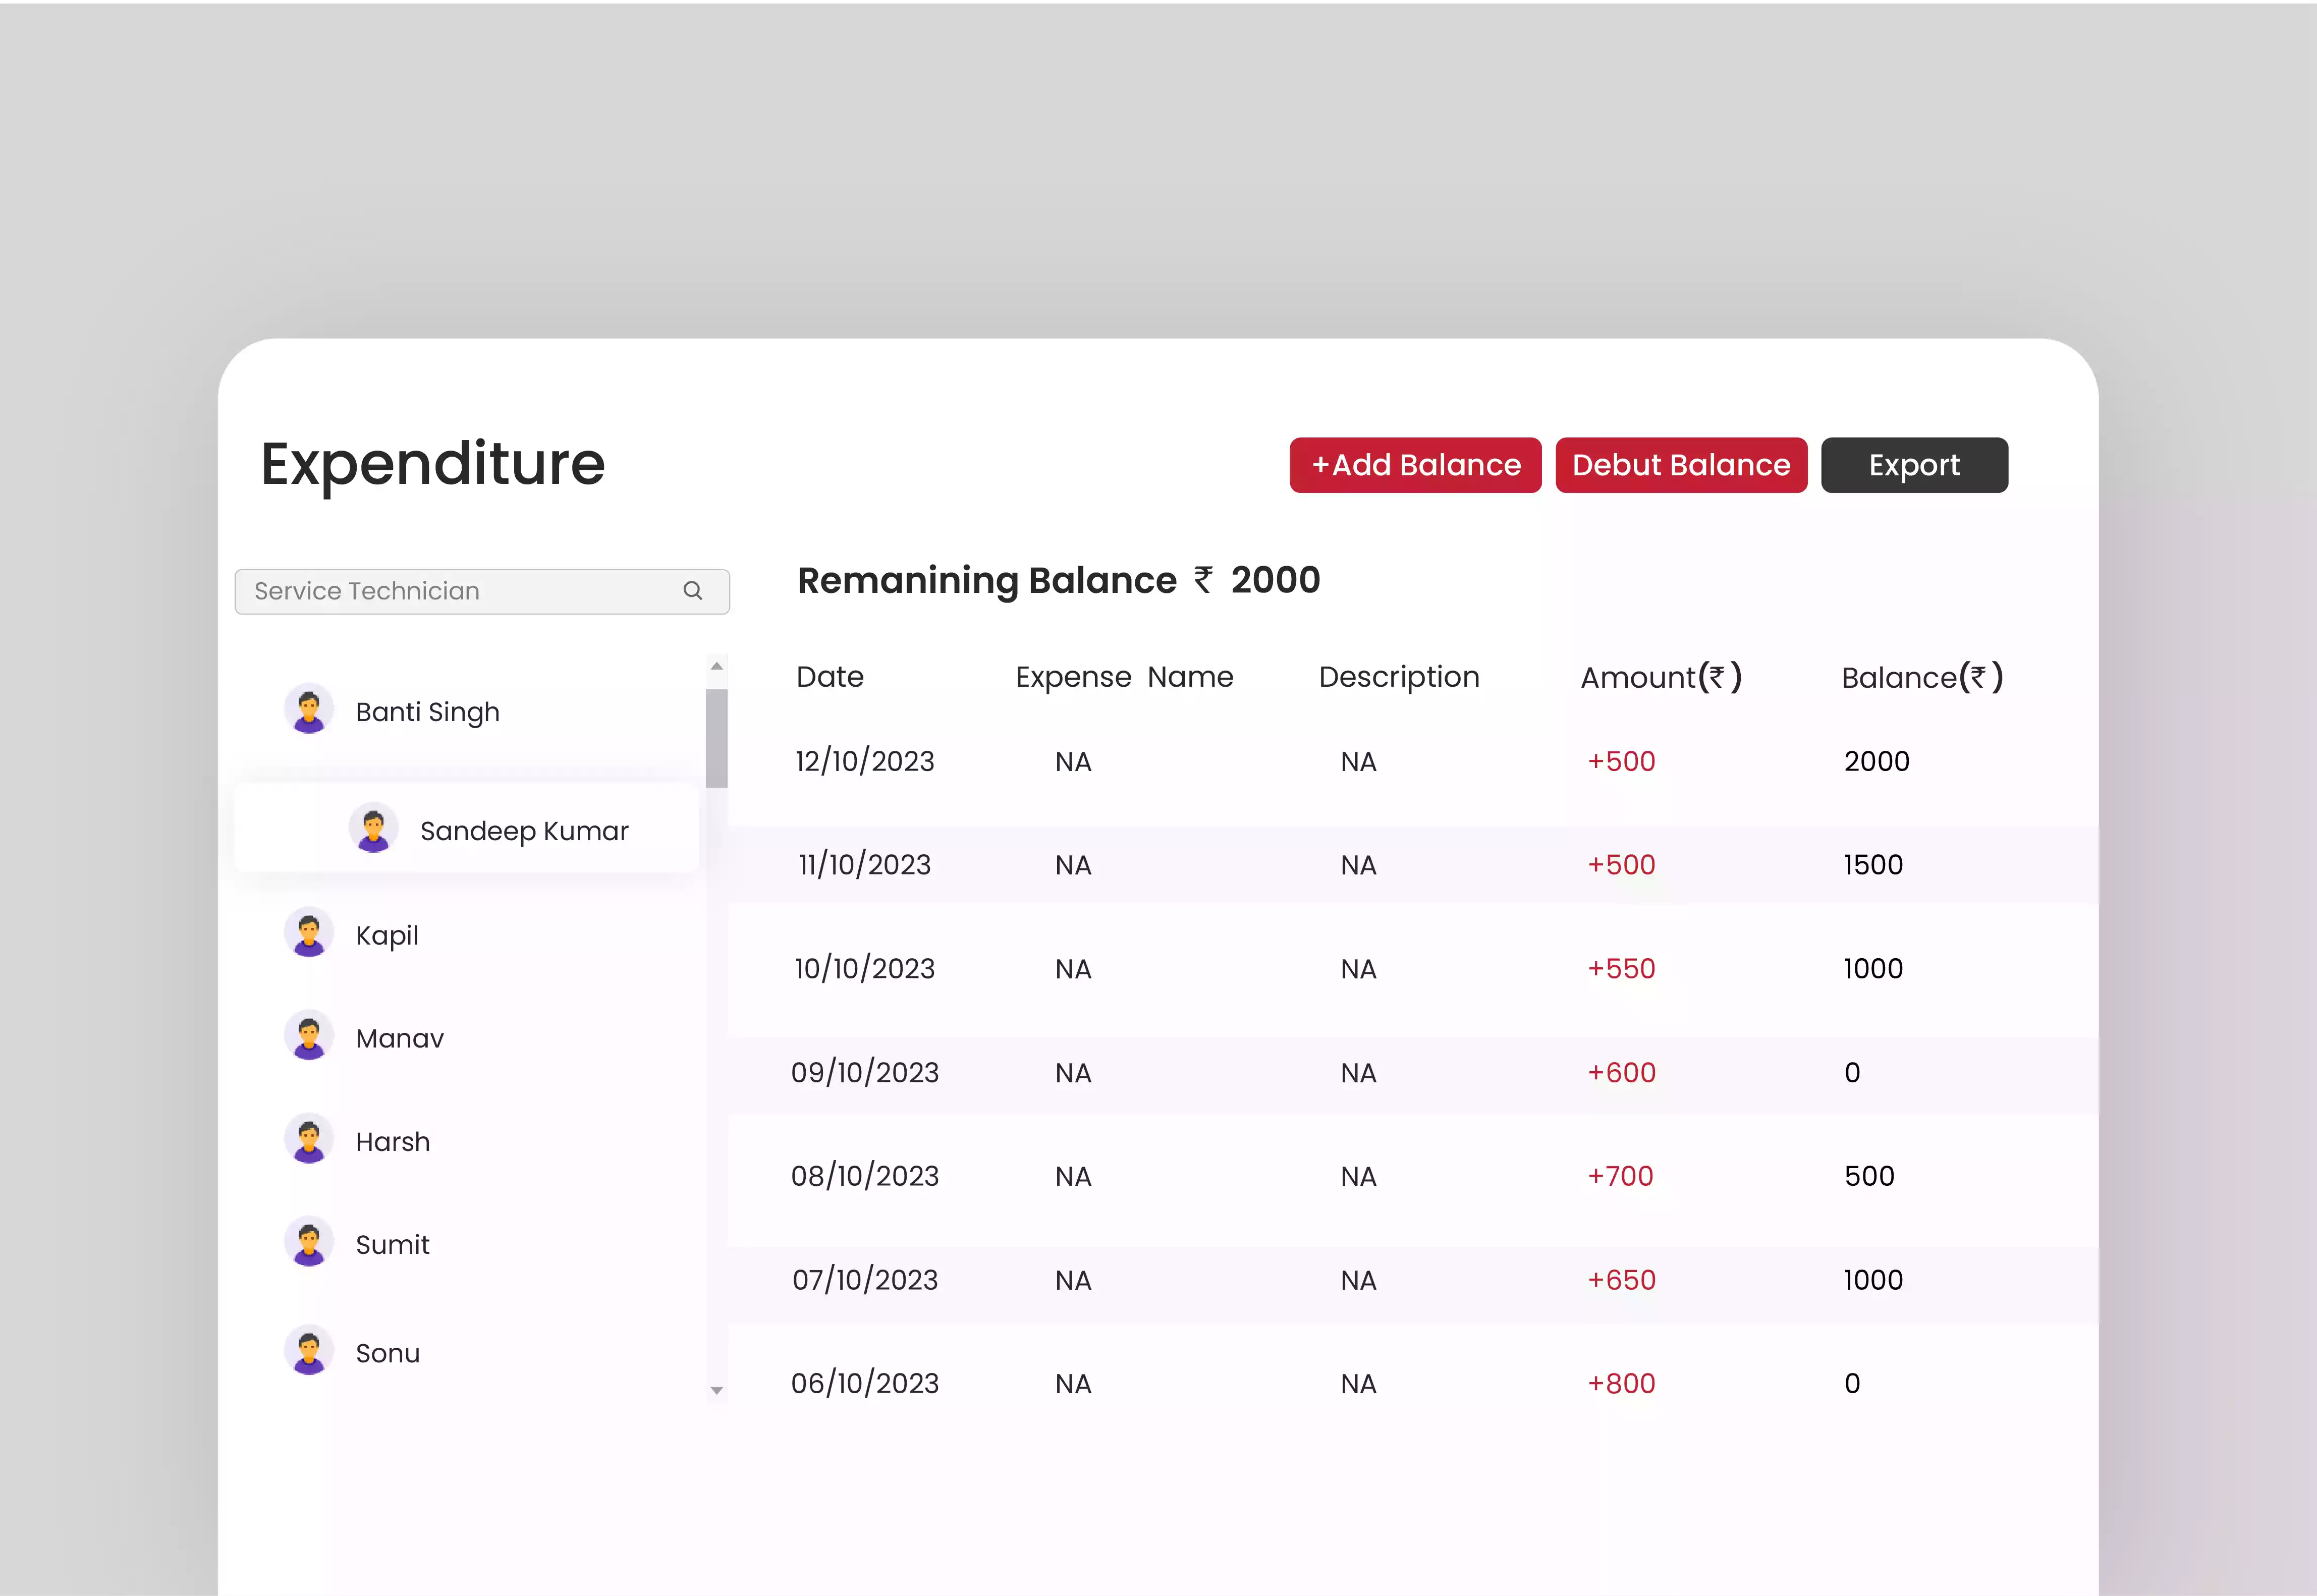Click the 11/10/2023 date cell
Viewport: 2317px width, 1596px height.
tap(864, 864)
